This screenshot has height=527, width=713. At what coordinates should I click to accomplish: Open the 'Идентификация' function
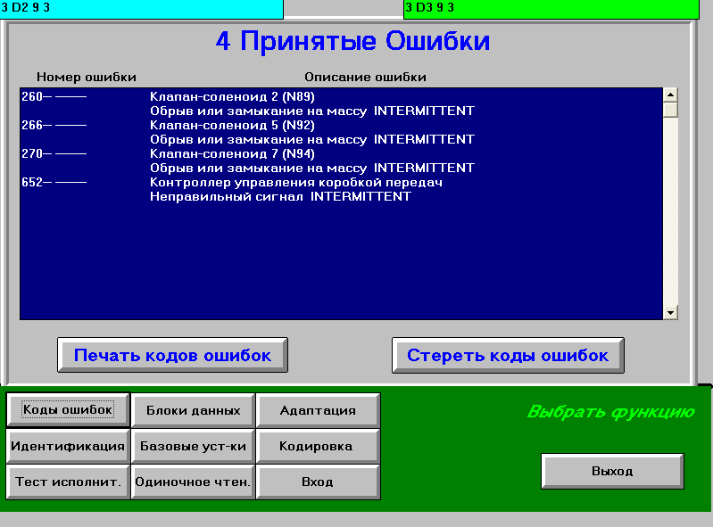click(68, 446)
